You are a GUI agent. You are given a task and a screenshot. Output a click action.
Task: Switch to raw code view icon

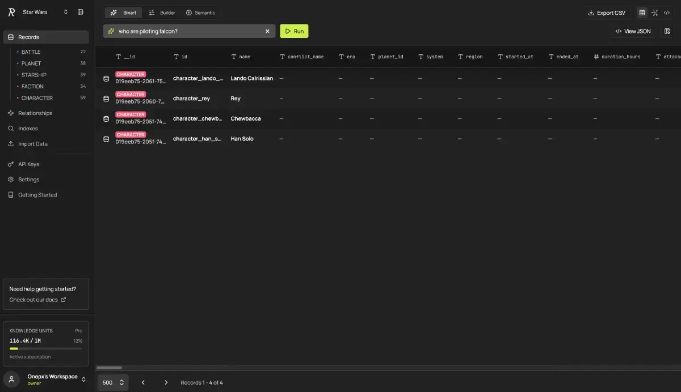point(667,12)
